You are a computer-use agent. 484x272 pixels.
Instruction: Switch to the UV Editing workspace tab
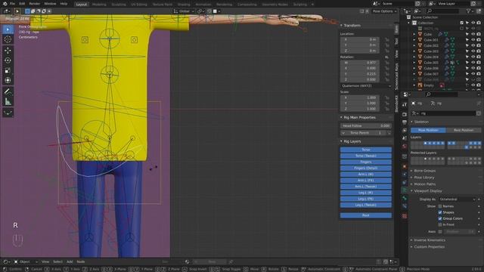tap(139, 5)
